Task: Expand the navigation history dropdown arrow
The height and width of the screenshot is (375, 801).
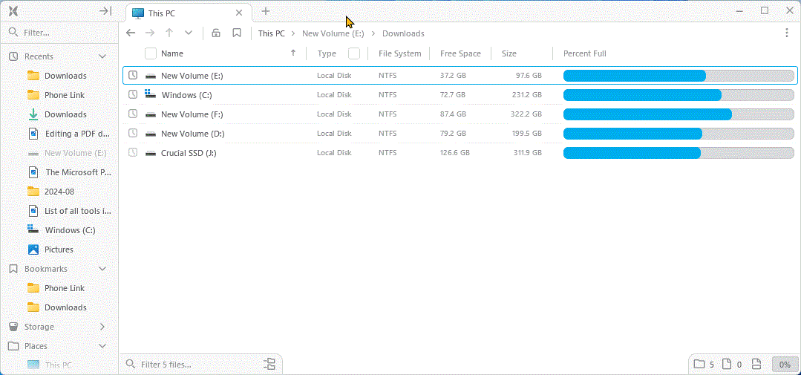Action: coord(189,33)
